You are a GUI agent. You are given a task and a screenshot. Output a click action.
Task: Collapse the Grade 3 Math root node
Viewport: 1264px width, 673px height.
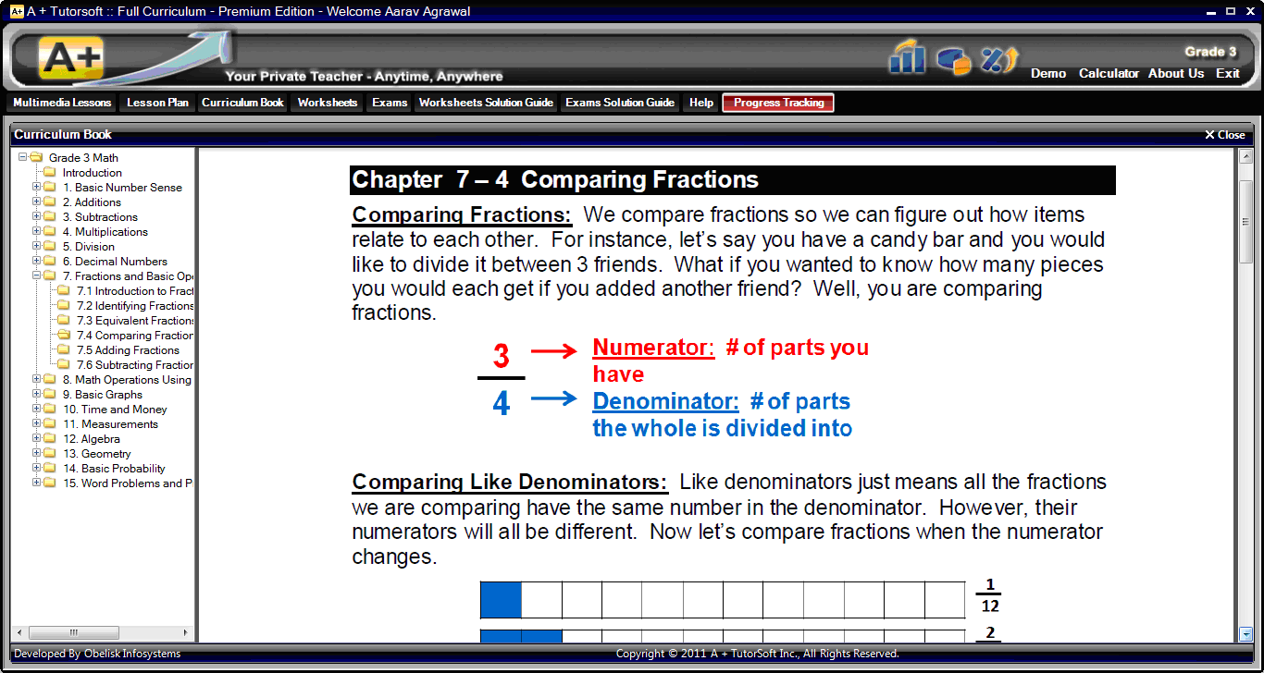[23, 158]
